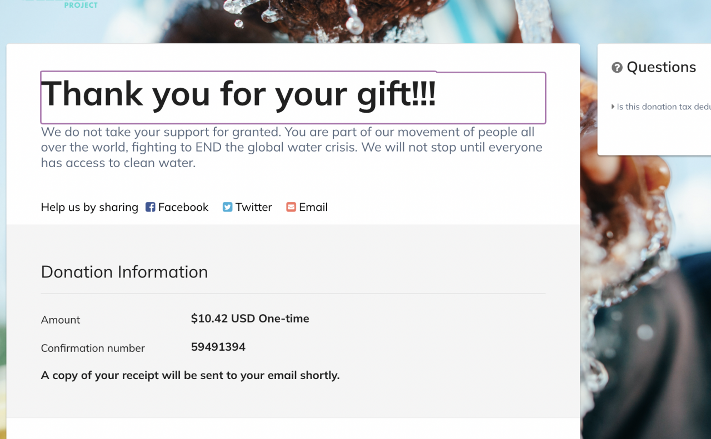This screenshot has width=711, height=439.
Task: Click the receipt email notice text
Action: tap(190, 375)
